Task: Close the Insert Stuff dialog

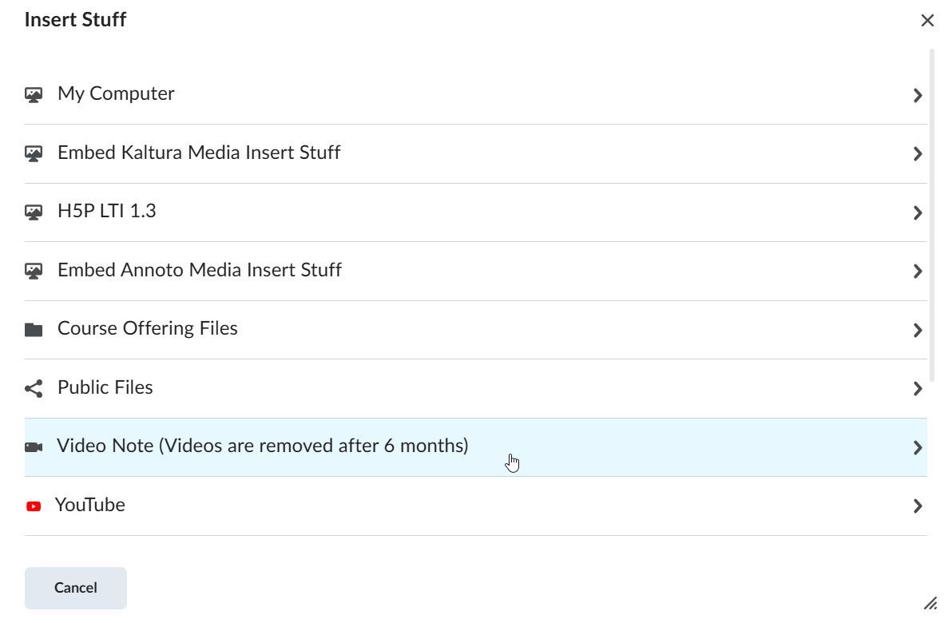Action: point(927,21)
